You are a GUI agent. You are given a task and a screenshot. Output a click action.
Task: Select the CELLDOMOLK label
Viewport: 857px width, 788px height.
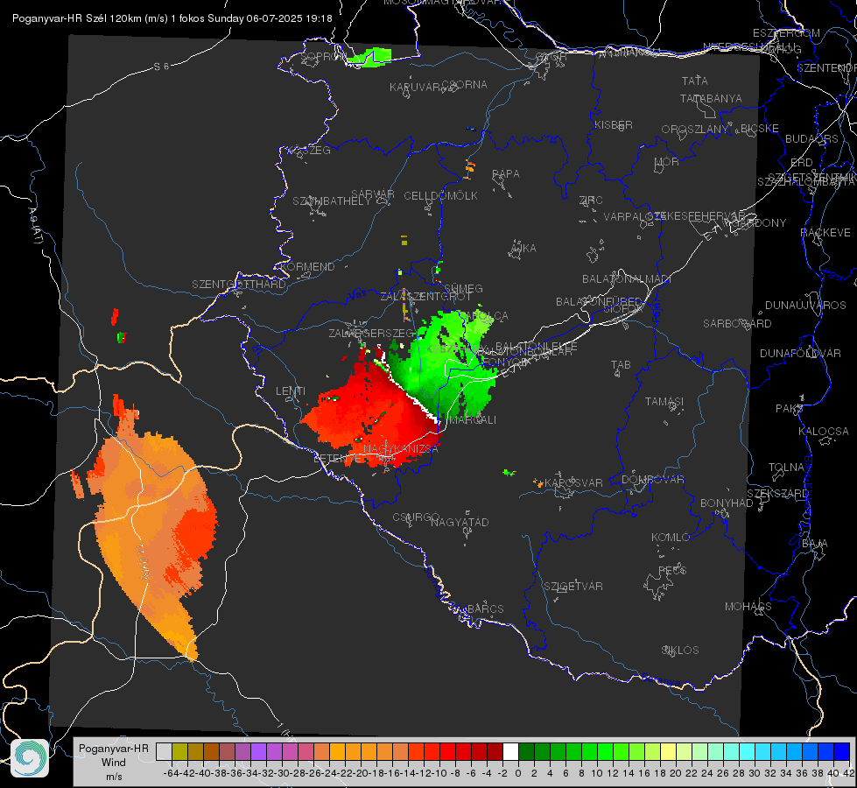440,196
